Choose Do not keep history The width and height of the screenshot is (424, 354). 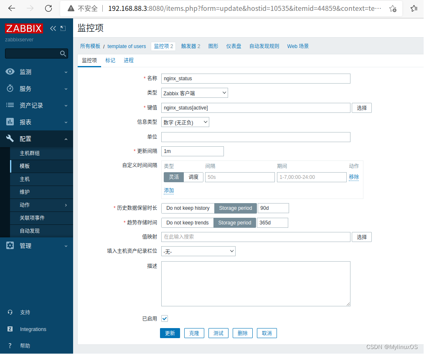pos(188,208)
